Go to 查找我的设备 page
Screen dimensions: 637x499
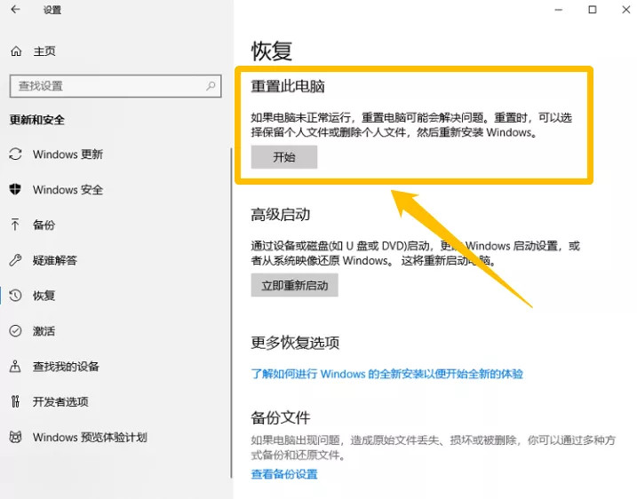click(66, 366)
